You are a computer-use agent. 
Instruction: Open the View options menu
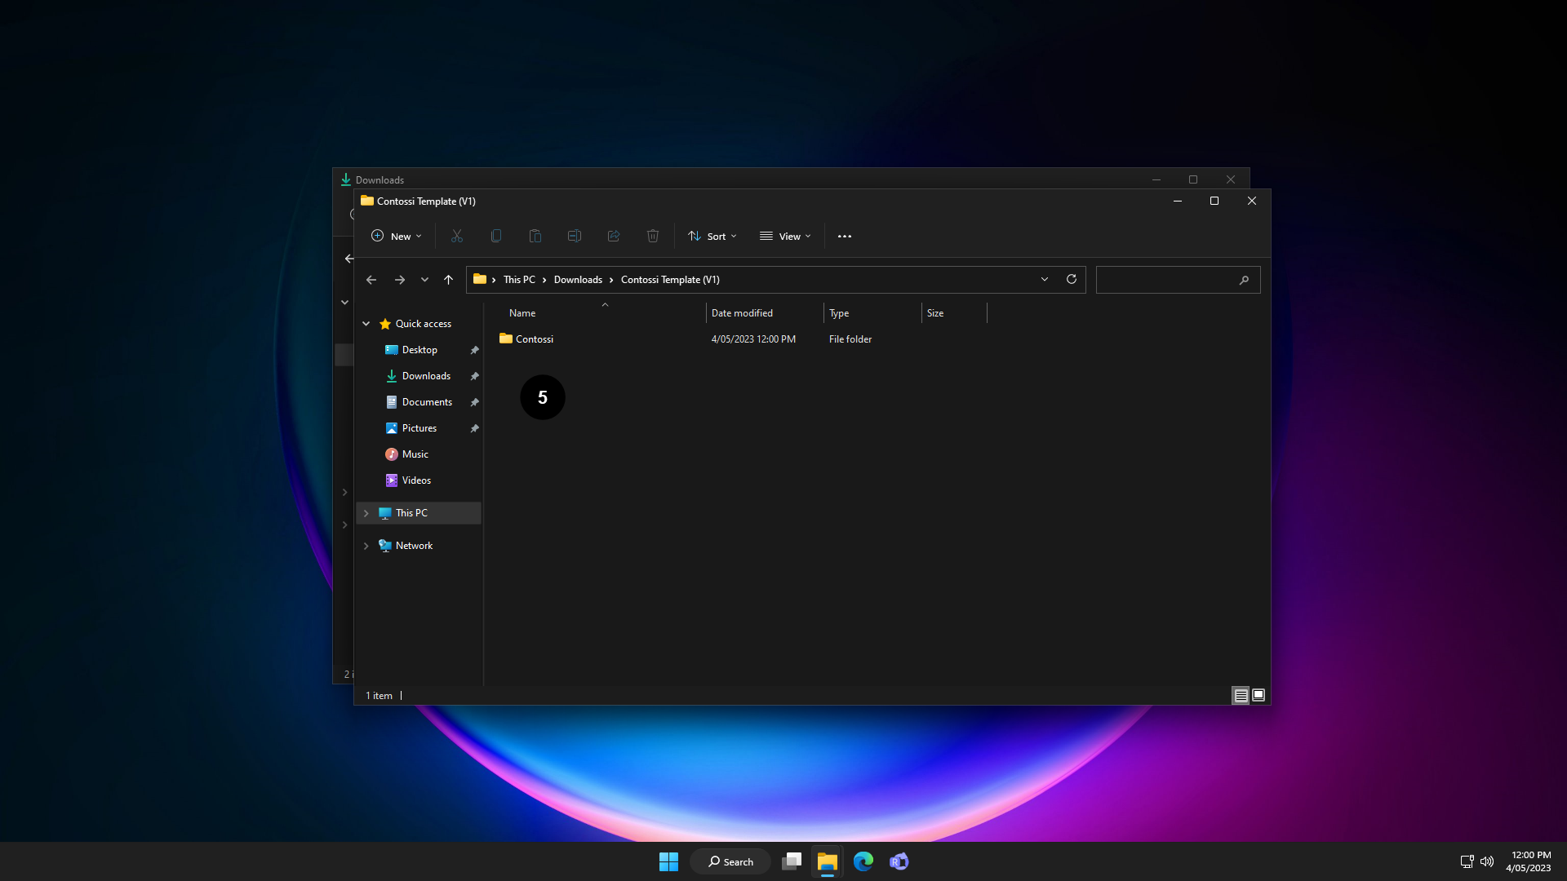point(785,236)
